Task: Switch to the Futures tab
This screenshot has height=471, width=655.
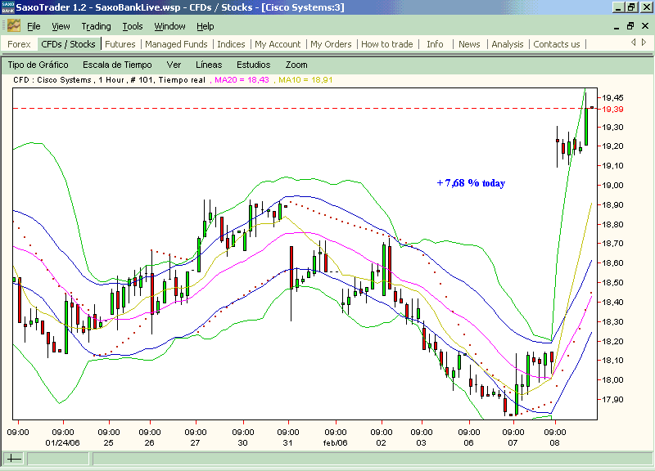Action: coord(120,44)
